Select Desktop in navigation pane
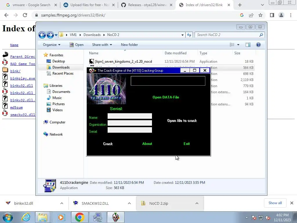This screenshot has height=223, width=297. (59, 61)
